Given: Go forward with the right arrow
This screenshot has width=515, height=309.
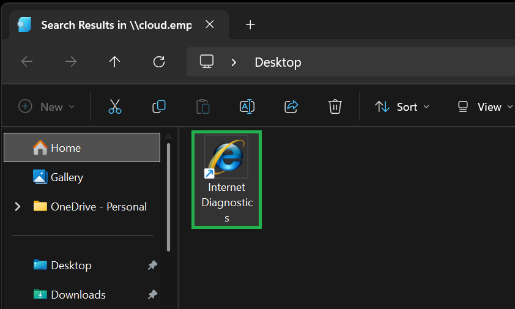Looking at the screenshot, I should tap(70, 61).
